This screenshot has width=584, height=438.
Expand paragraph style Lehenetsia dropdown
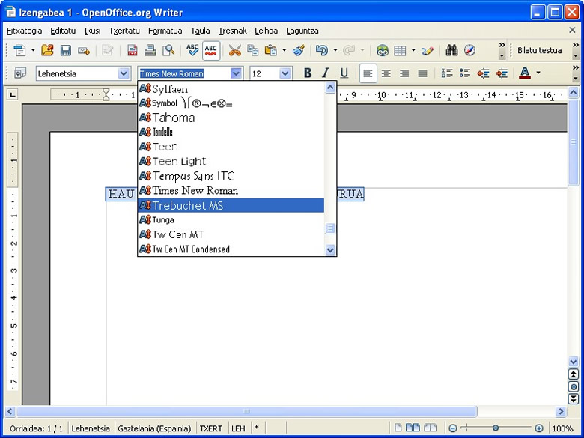tap(124, 73)
